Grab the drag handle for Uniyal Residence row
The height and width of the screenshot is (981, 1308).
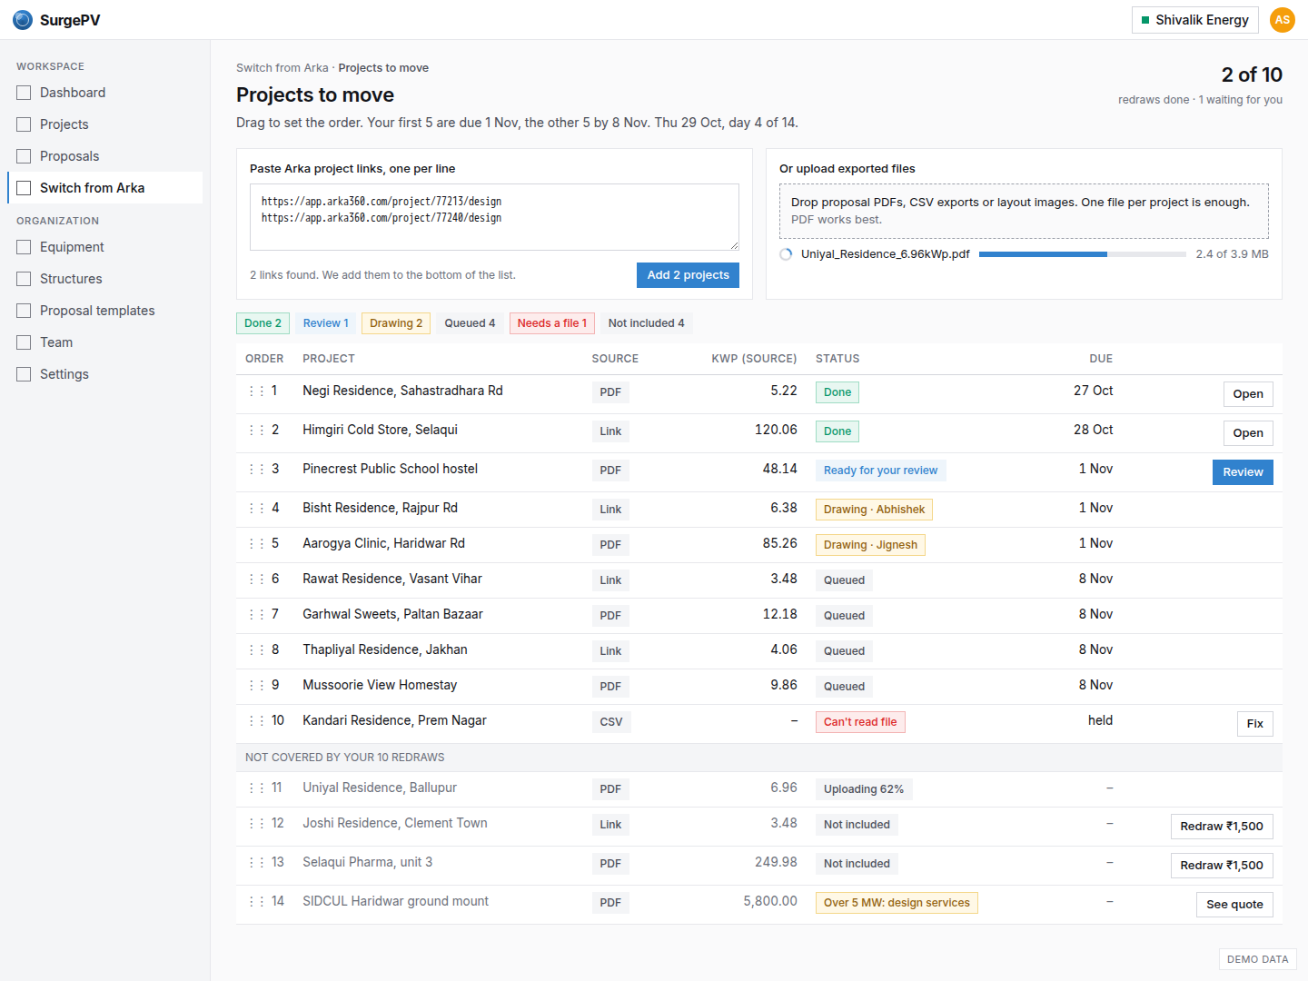pos(256,788)
